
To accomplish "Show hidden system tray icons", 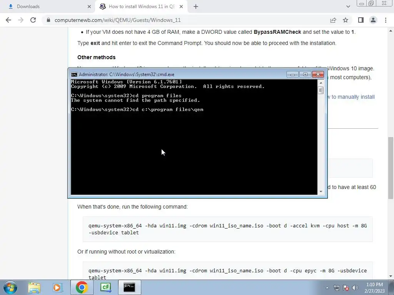I will point(327,288).
